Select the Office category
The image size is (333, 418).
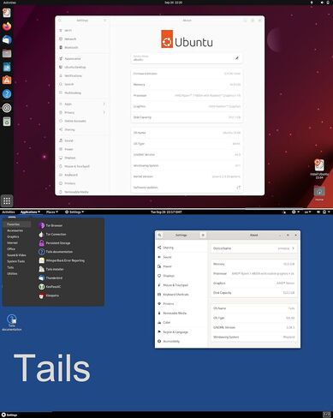coord(17,249)
